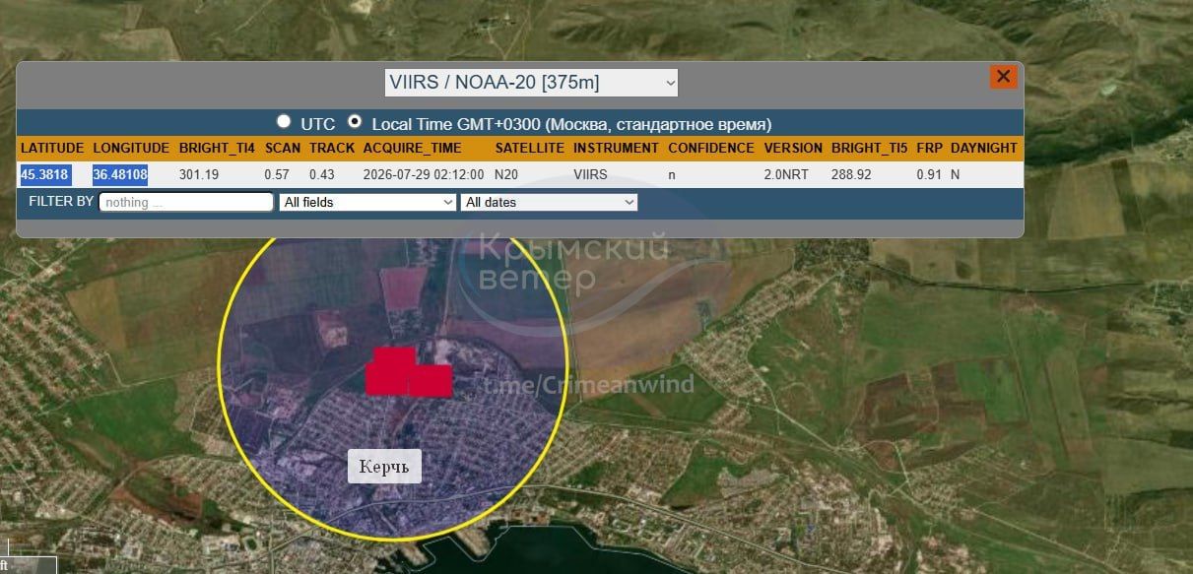Close the fire data panel with X

pos(1003,77)
